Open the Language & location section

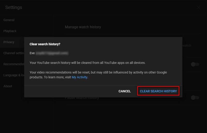[x=14, y=75]
